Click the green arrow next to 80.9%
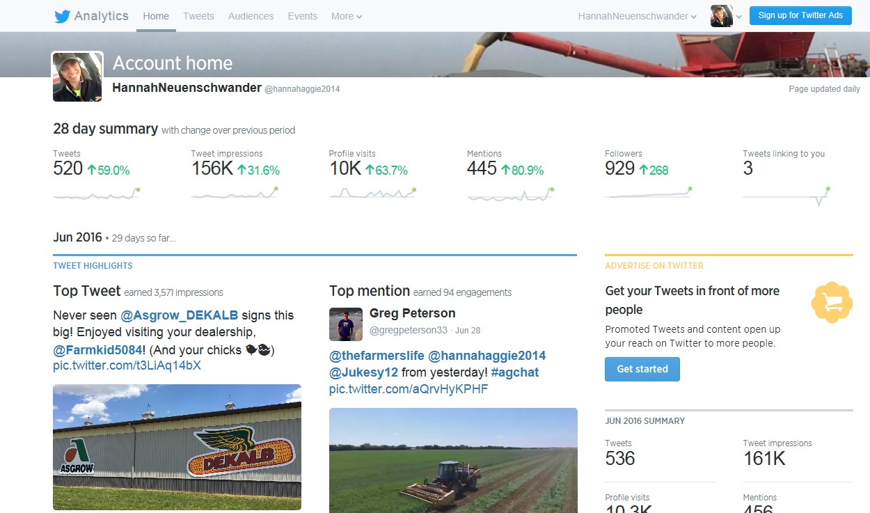Viewport: 870px width, 513px height. click(x=505, y=170)
